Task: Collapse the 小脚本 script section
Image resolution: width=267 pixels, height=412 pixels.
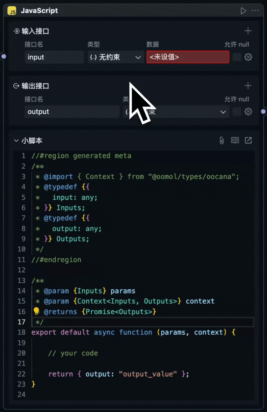Action: (x=16, y=140)
